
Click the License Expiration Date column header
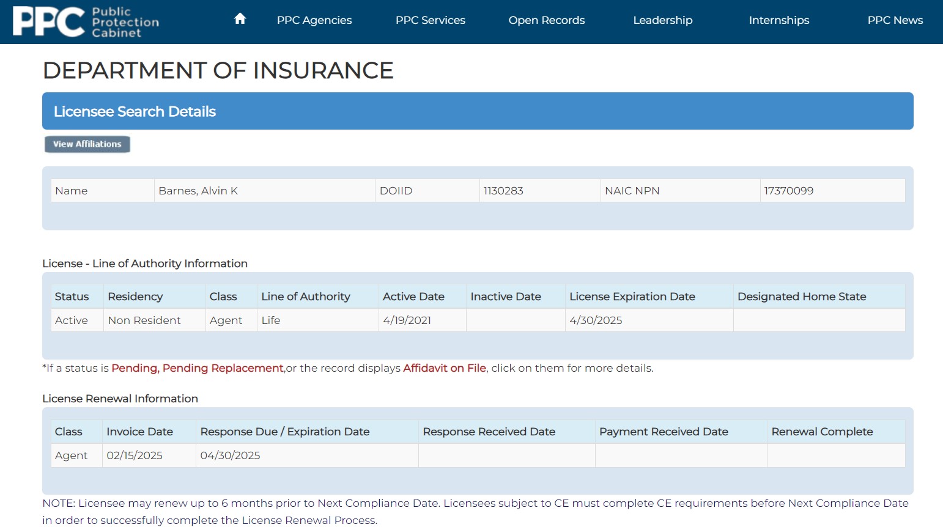(x=632, y=297)
